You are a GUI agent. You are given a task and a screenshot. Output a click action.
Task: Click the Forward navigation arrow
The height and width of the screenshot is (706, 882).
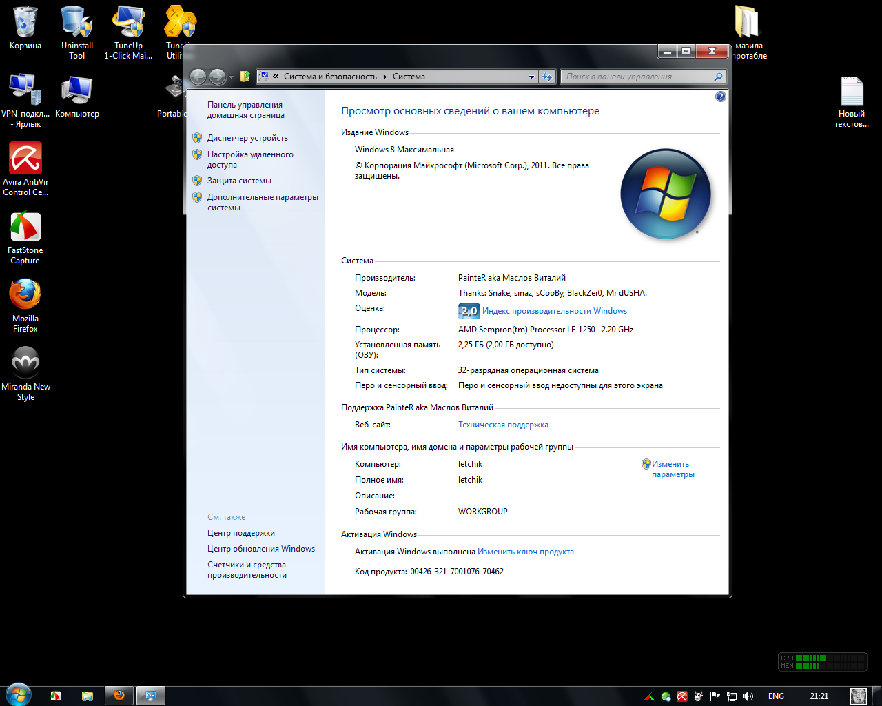pos(217,77)
